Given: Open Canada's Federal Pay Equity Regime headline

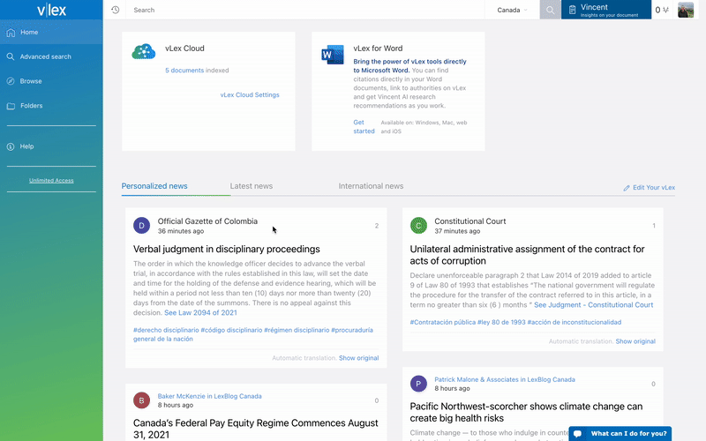Looking at the screenshot, I should click(255, 429).
